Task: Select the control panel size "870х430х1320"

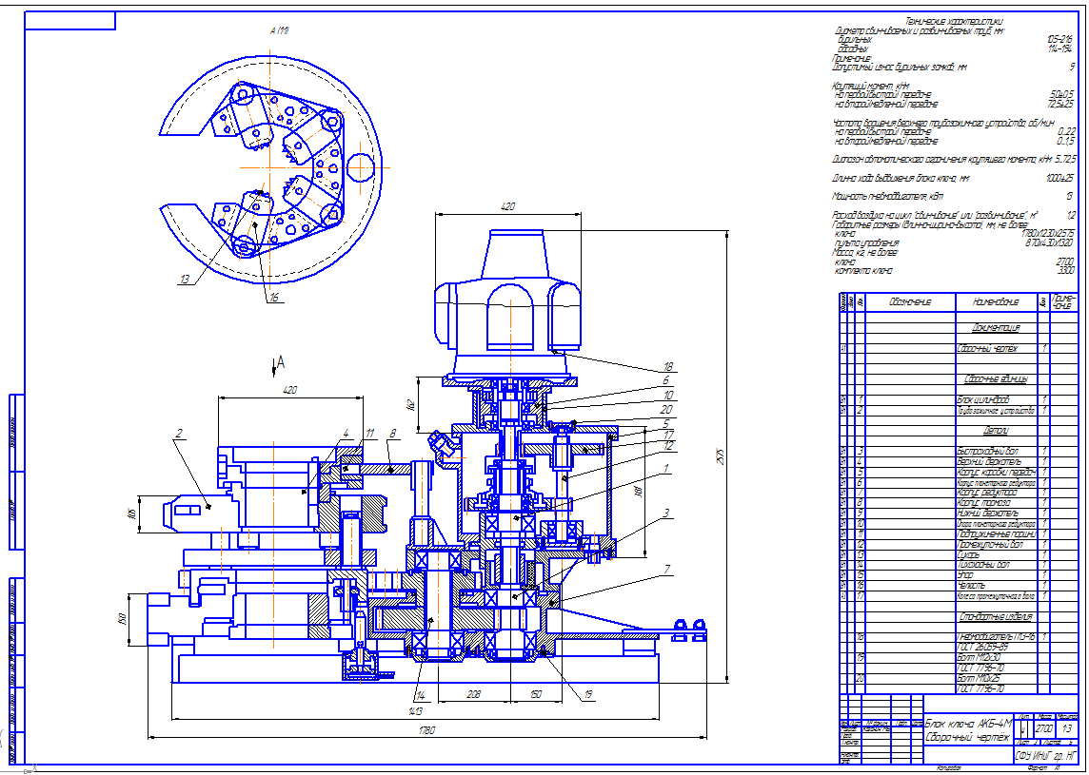Action: tap(1049, 242)
